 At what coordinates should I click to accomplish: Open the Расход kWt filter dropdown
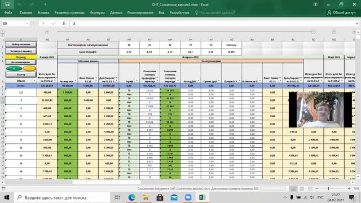coord(198,80)
